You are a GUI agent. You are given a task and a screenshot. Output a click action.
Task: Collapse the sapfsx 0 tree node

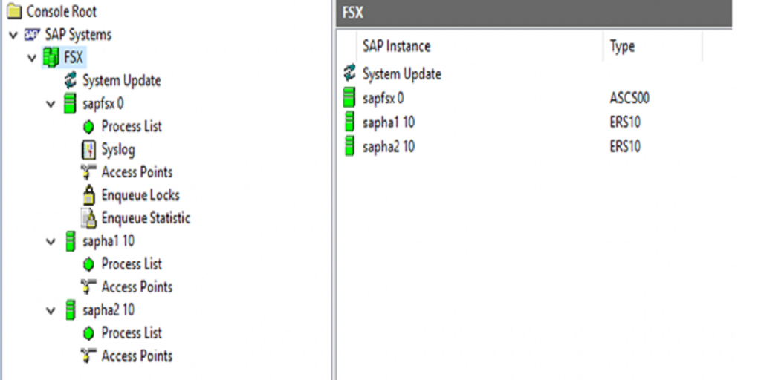(51, 104)
